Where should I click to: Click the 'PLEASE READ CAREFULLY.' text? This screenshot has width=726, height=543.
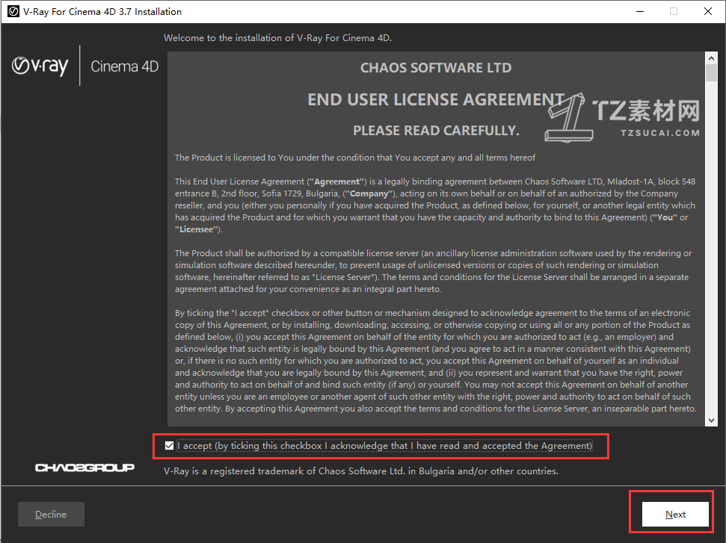[436, 131]
